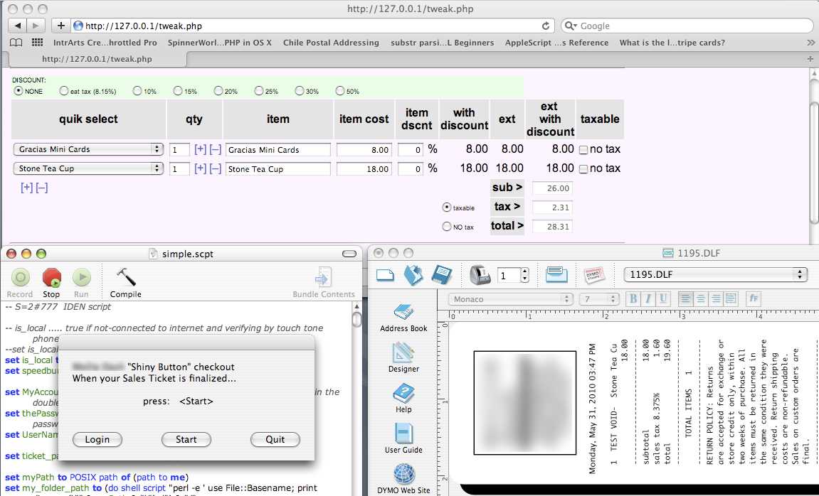
Task: Open a new Safari tab
Action: point(810,59)
